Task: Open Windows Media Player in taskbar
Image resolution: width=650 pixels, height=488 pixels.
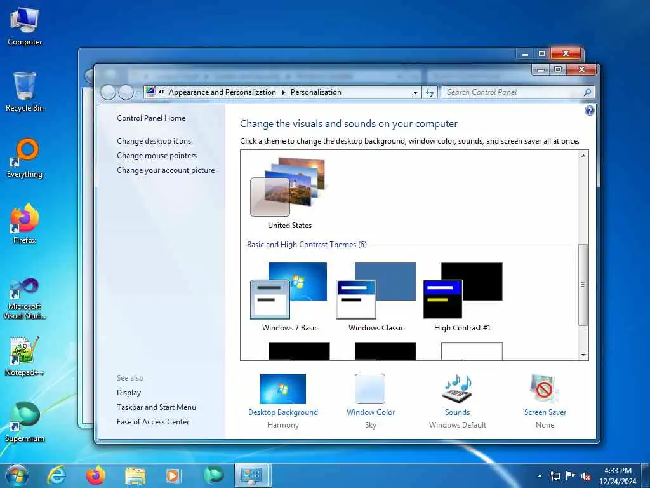Action: click(x=173, y=476)
